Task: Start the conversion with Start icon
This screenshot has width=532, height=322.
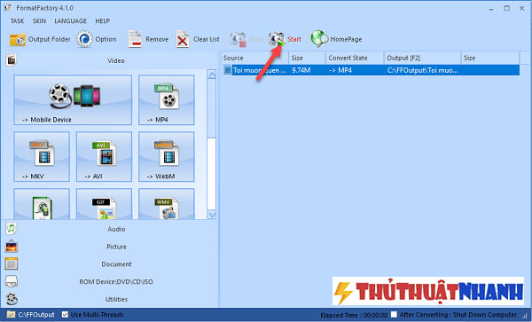Action: point(277,39)
